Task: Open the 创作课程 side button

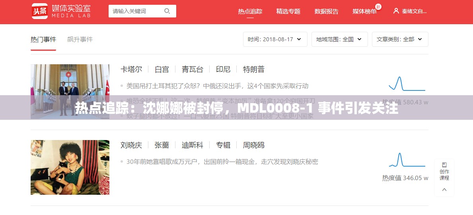Action: tap(444, 171)
